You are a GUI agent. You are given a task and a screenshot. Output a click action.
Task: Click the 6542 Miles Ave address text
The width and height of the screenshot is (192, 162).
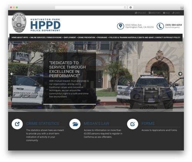(x=139, y=26)
